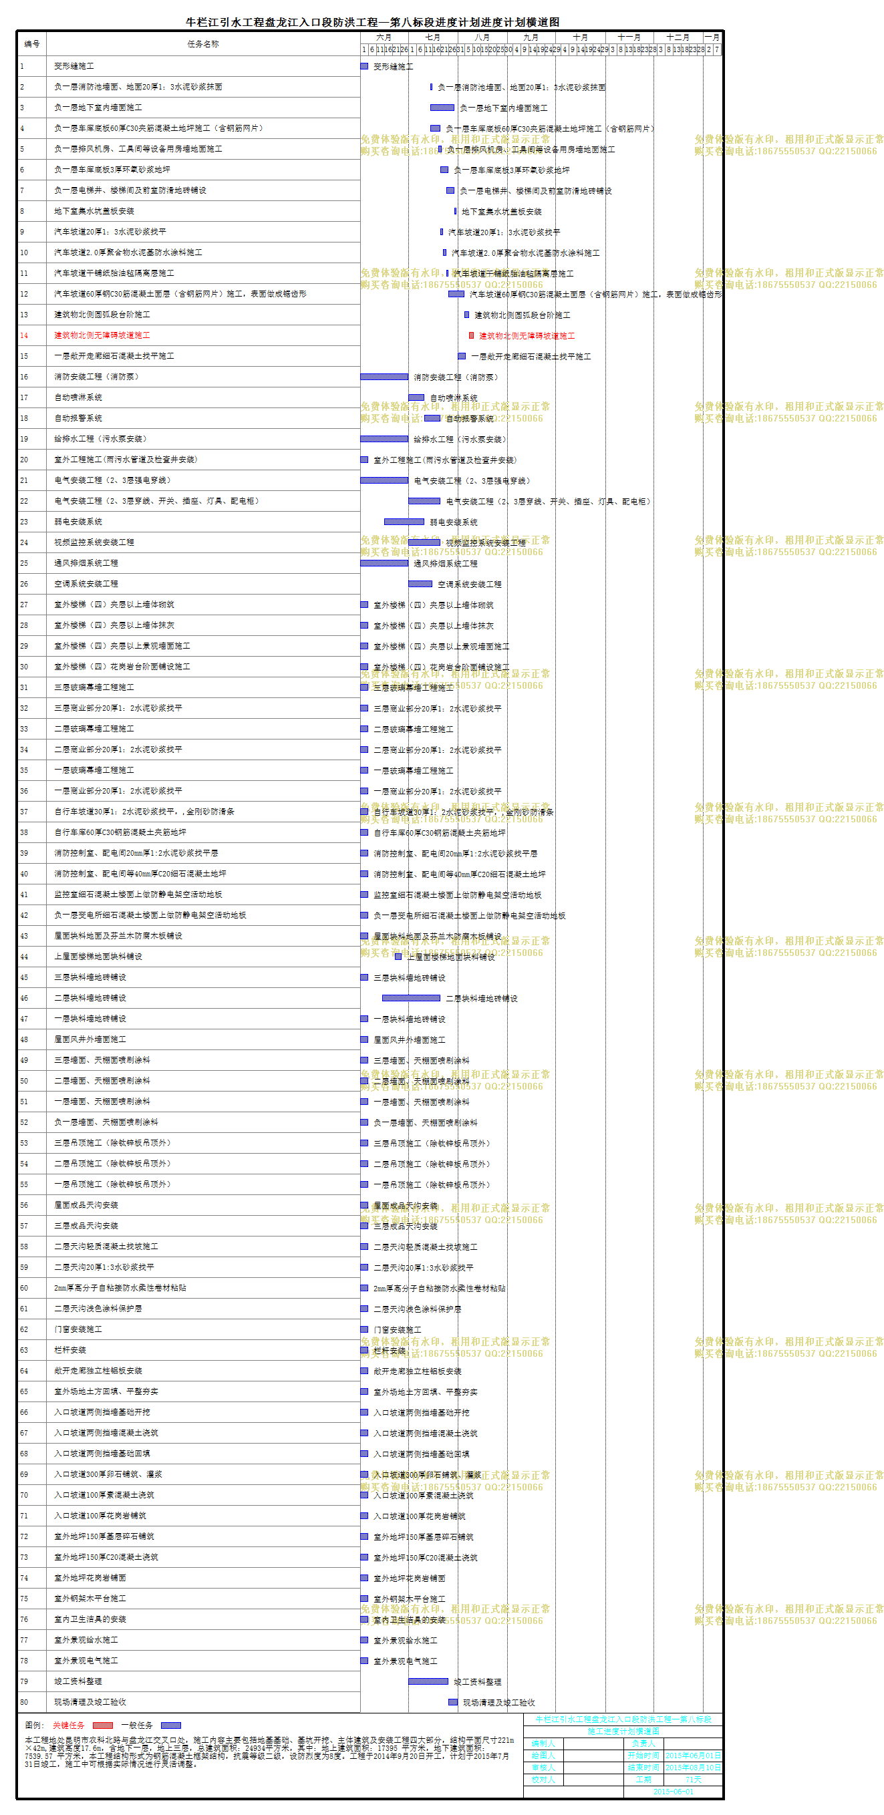Screen dimensions: 884x1815
Task: Click the 结束时间 label in title block
Action: (643, 1767)
